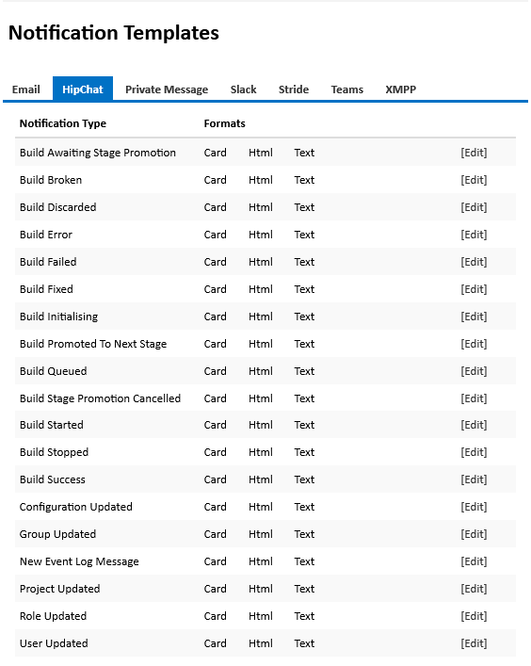531x666 pixels.
Task: Open Html format for Build Fixed
Action: [x=261, y=289]
